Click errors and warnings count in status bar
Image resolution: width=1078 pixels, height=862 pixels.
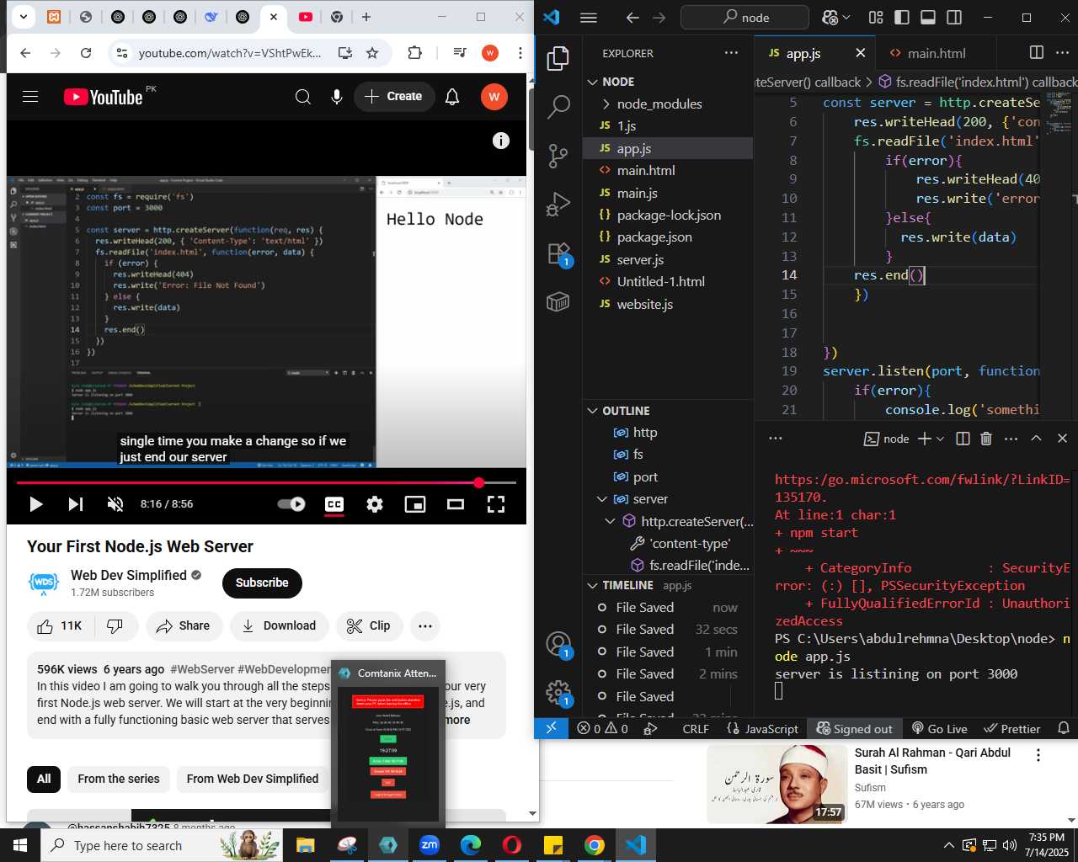click(603, 728)
